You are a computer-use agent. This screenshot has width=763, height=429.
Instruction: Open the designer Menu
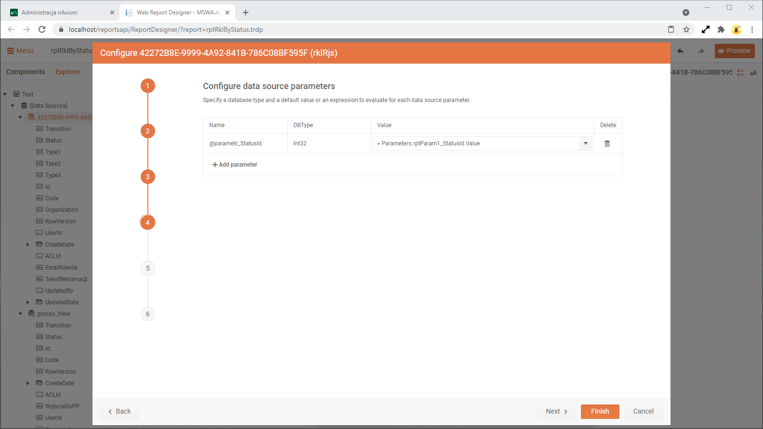pos(20,51)
